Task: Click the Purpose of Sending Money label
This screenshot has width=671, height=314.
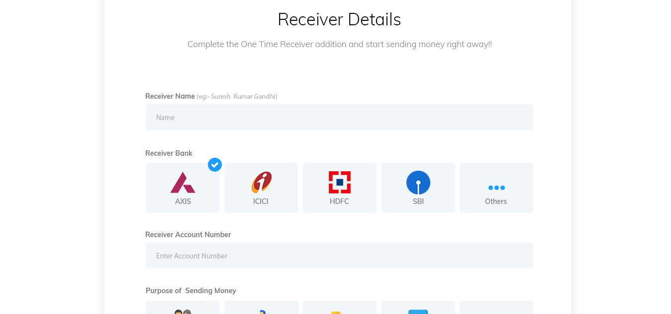Action: click(191, 291)
